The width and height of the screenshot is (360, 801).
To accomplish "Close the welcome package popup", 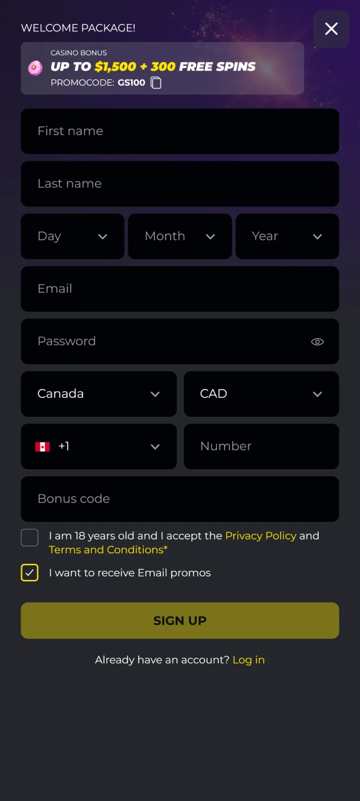I will tap(331, 29).
